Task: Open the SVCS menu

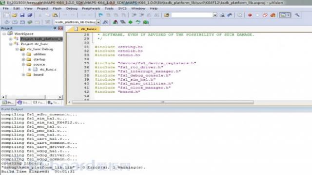Action: tap(122, 9)
